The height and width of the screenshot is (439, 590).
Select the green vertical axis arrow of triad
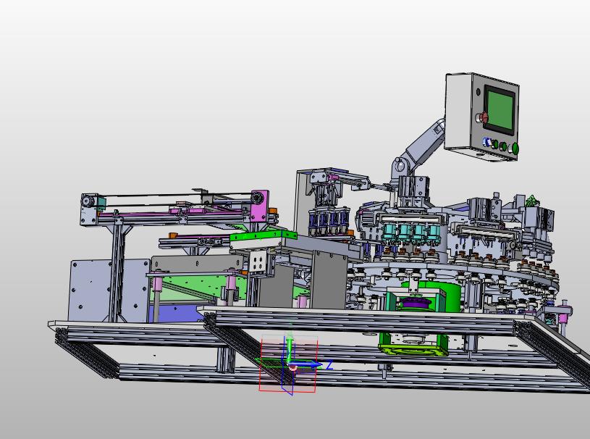pyautogui.click(x=290, y=346)
